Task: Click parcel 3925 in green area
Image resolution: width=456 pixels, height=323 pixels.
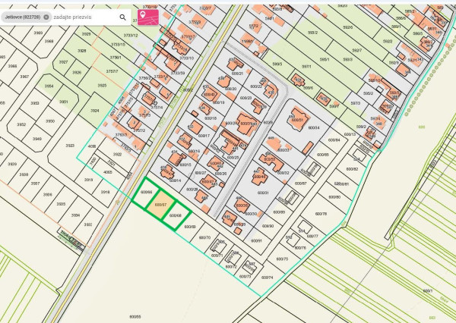Action: coord(102,86)
